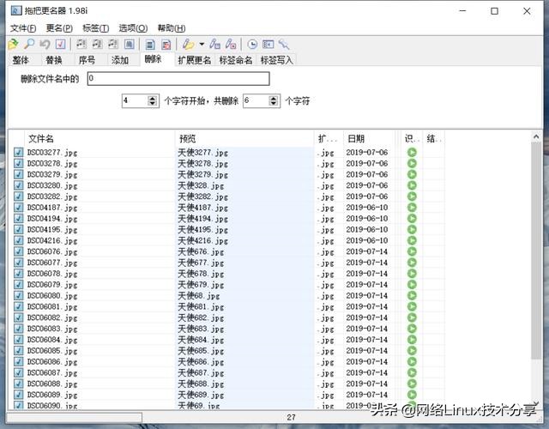Toggle checkbox for DSC06077.jpg
Screen dimensions: 549x429
coord(18,263)
